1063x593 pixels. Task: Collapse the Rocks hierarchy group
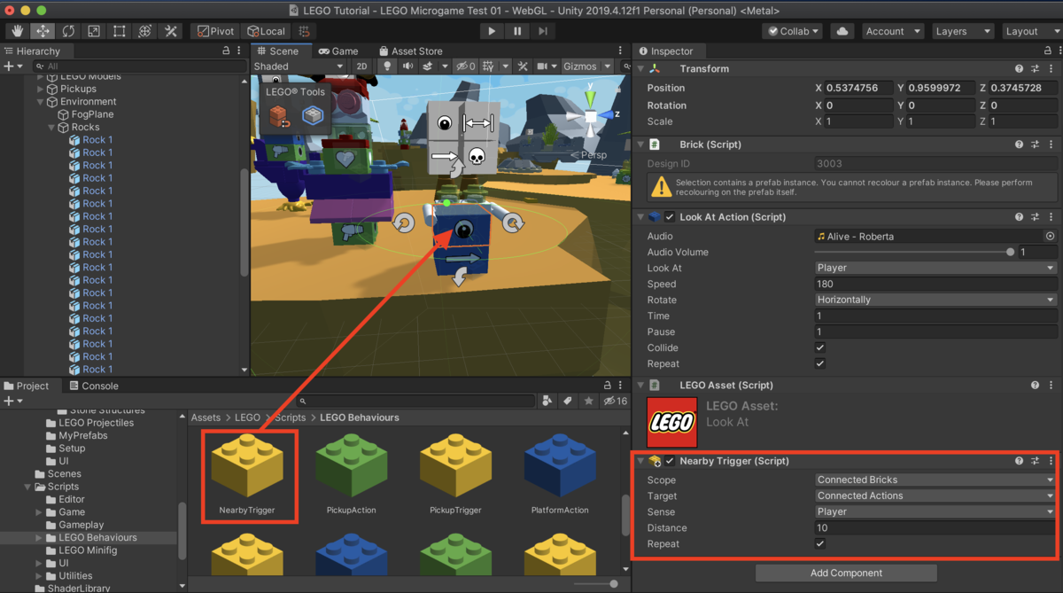pos(51,128)
